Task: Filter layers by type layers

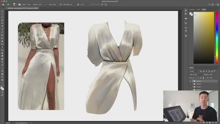Action: (206, 71)
